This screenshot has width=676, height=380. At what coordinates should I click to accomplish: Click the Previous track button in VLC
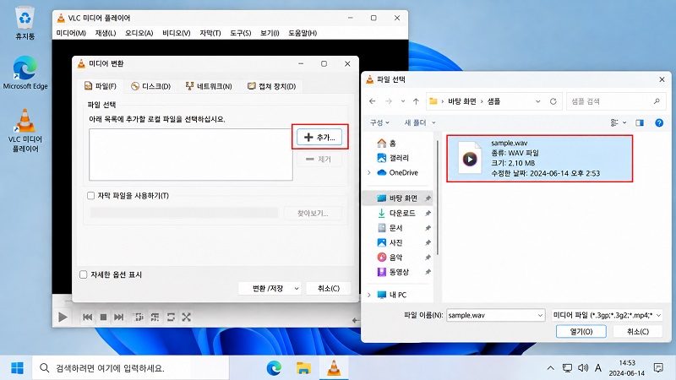point(88,318)
